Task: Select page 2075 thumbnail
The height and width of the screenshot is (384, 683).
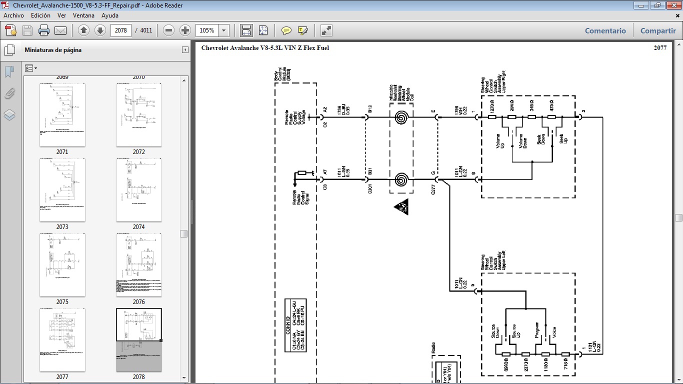Action: [62, 265]
